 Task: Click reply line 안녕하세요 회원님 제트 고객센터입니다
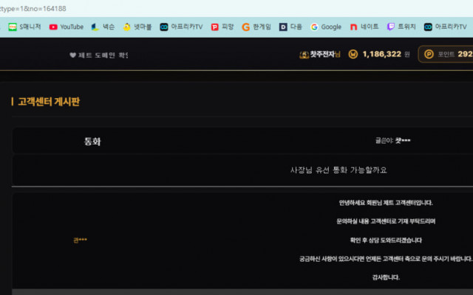point(386,203)
